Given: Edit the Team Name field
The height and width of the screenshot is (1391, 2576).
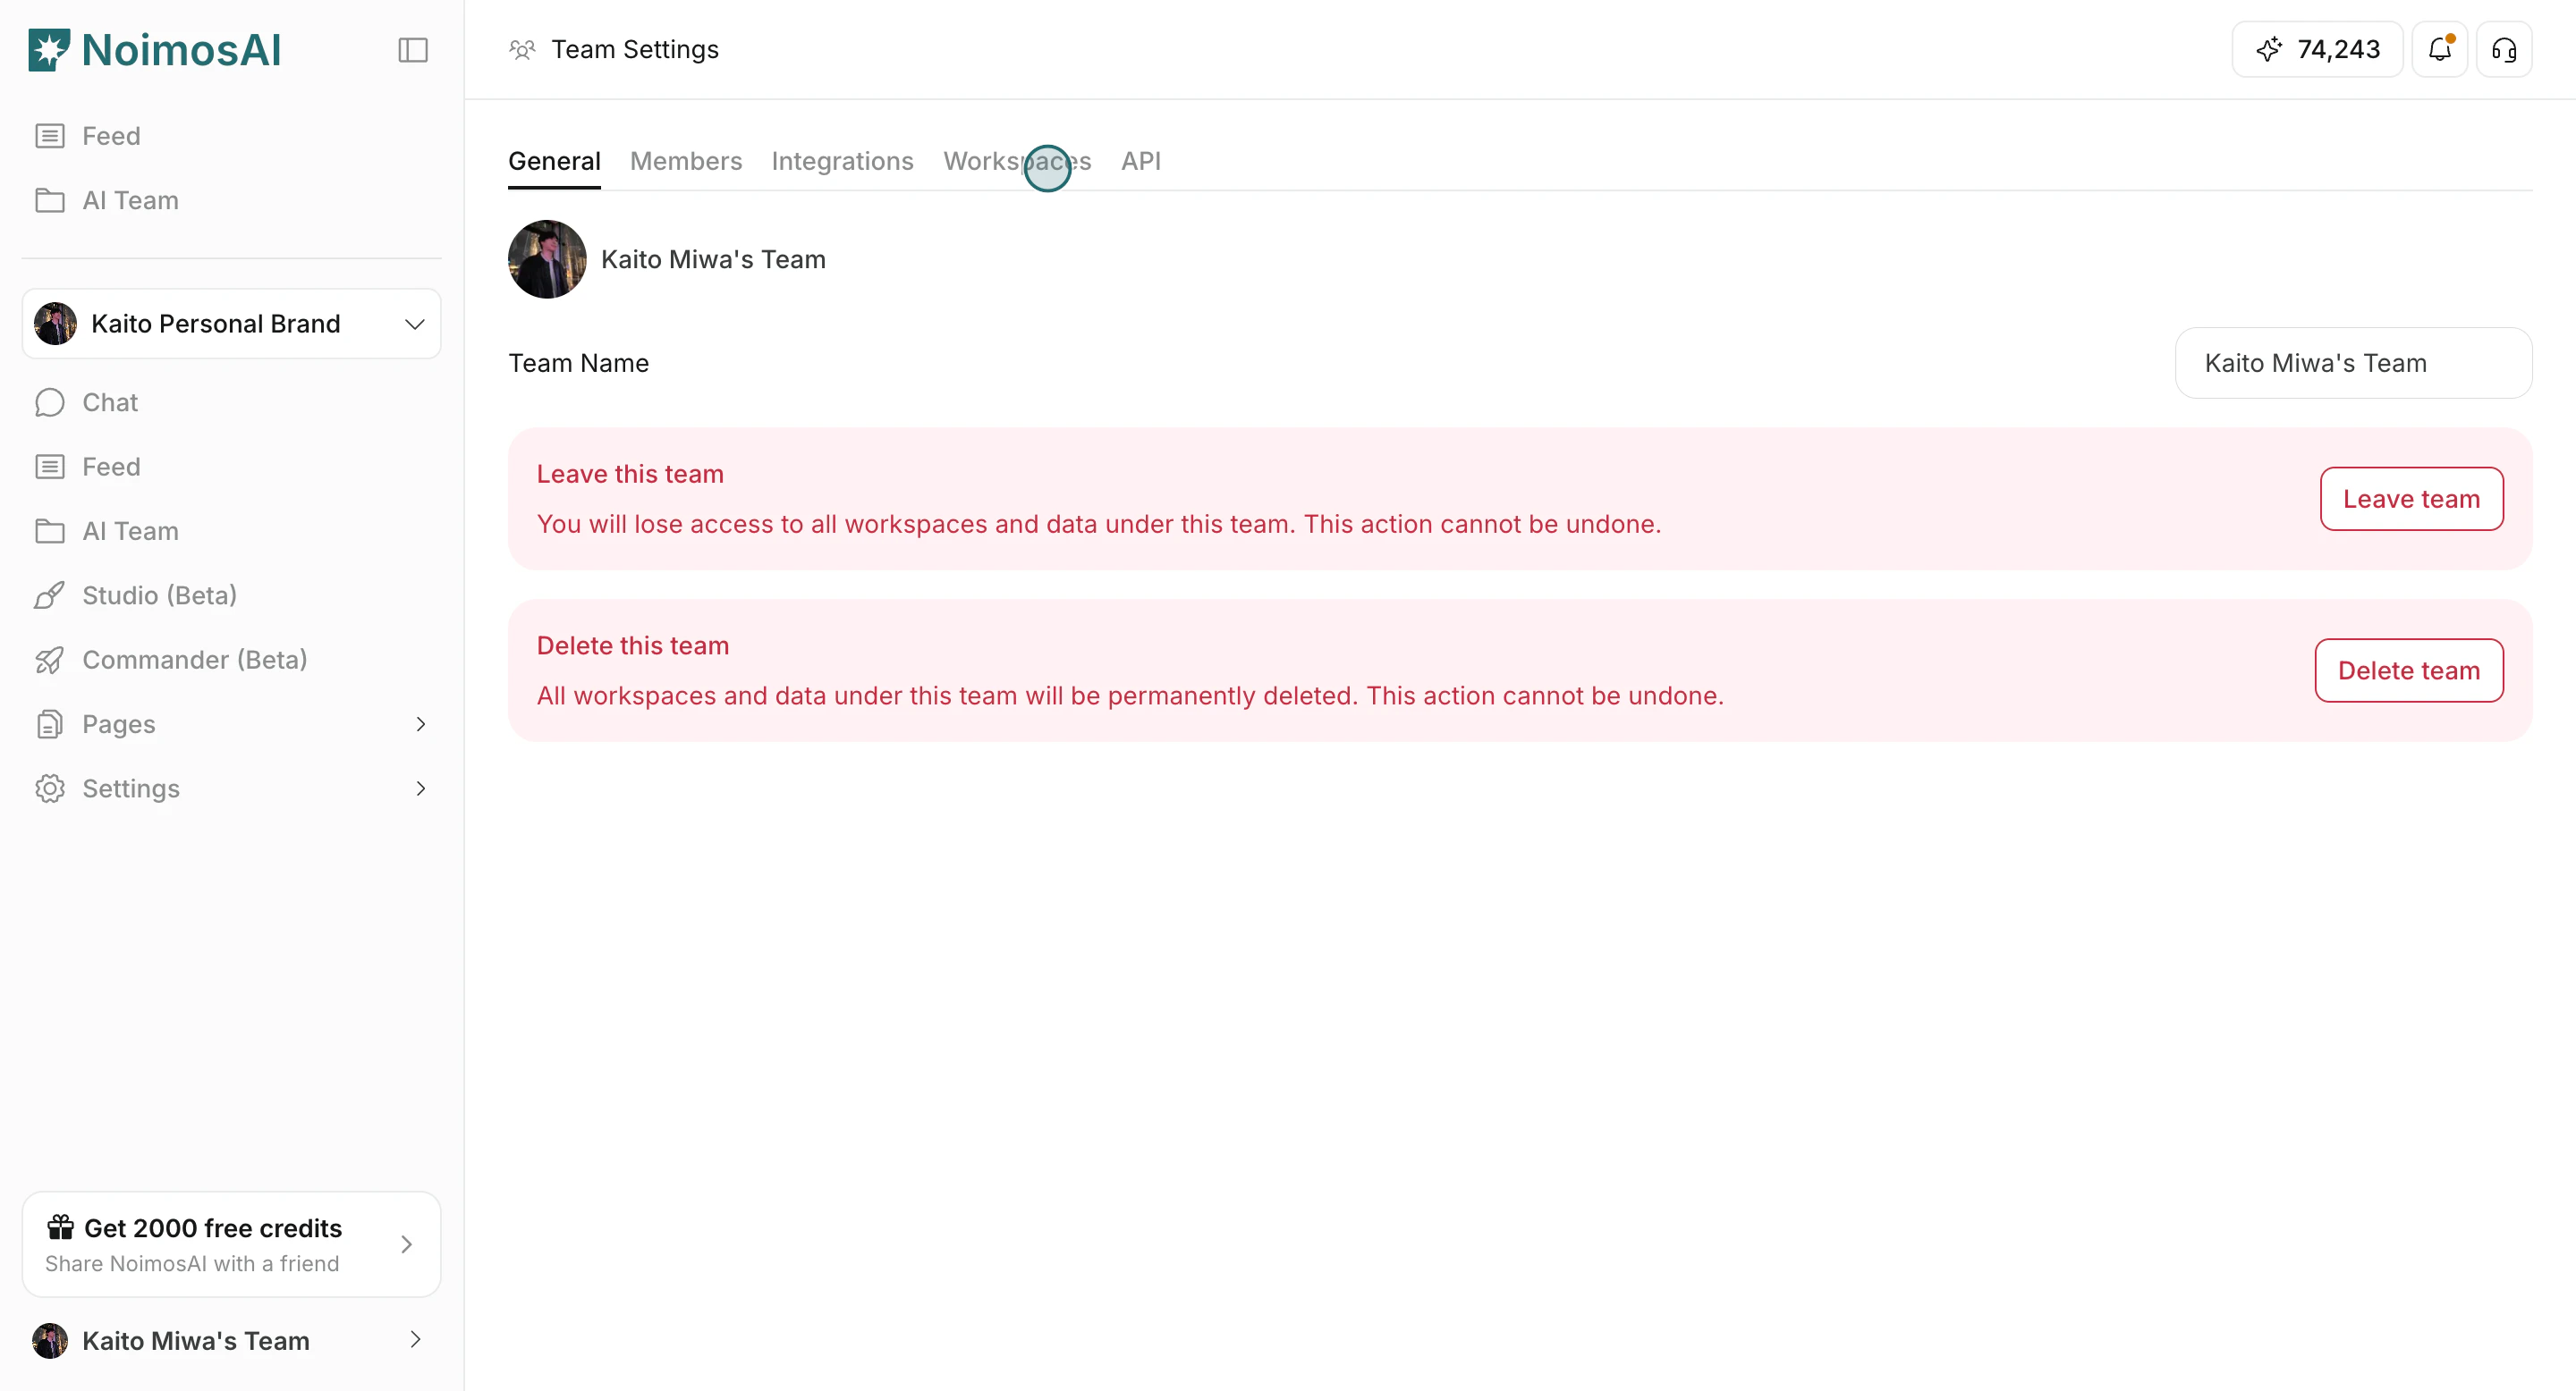Looking at the screenshot, I should click(2353, 362).
